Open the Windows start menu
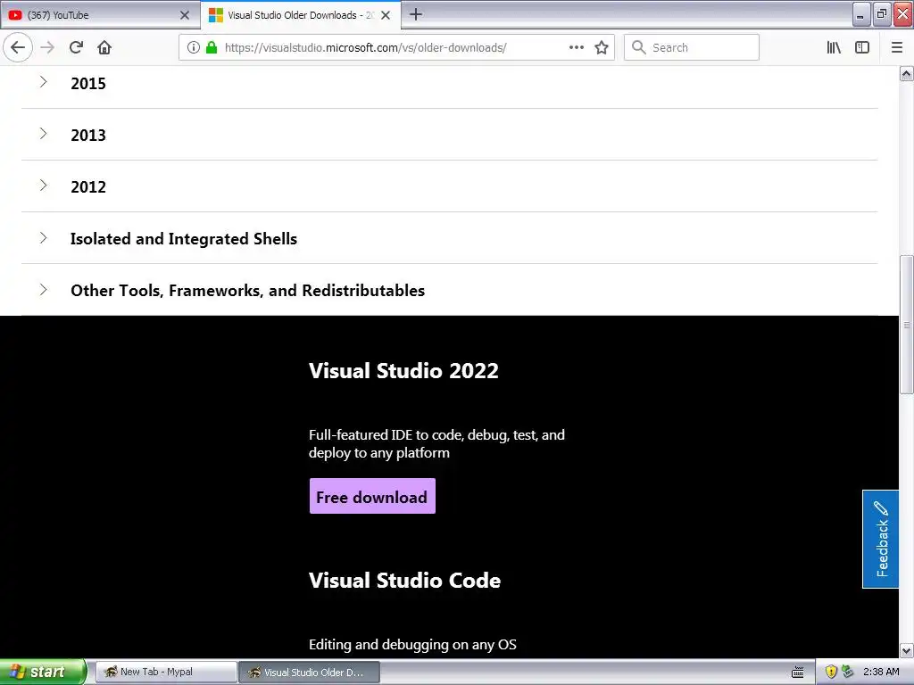 [43, 672]
